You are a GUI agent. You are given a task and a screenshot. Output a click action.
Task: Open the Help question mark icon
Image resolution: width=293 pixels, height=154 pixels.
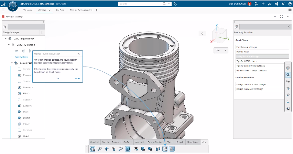point(289,4)
